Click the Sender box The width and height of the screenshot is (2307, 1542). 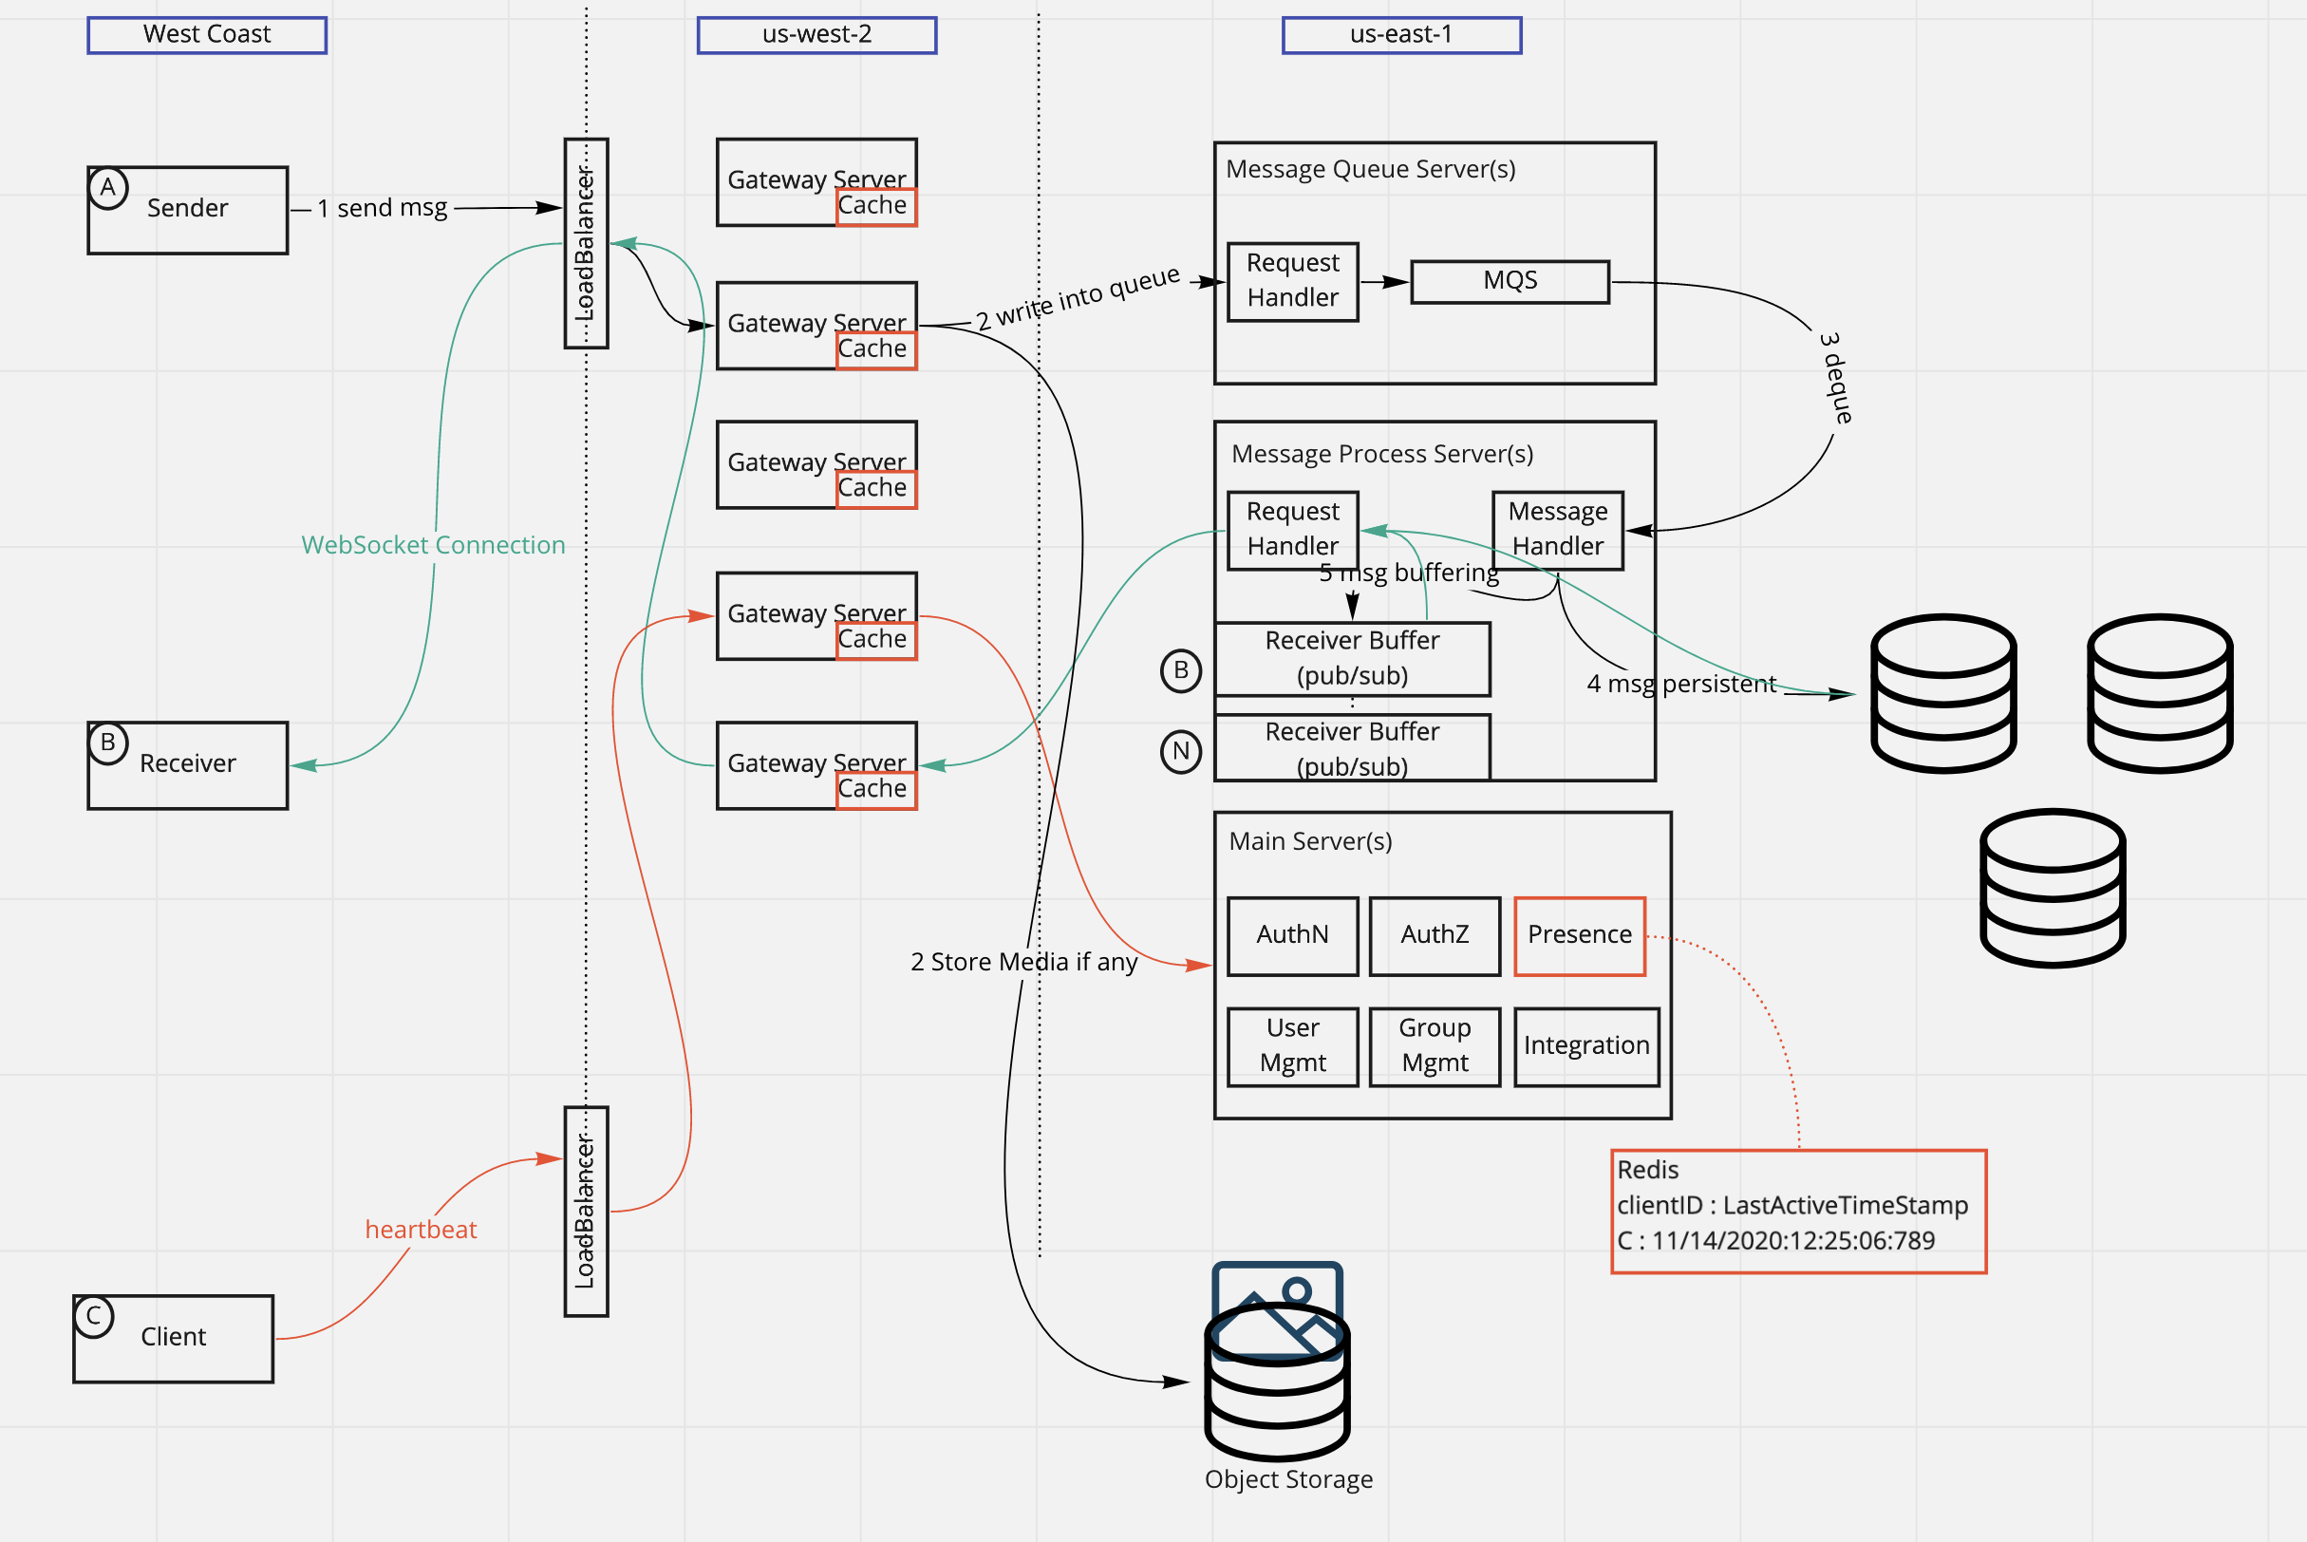coord(188,210)
